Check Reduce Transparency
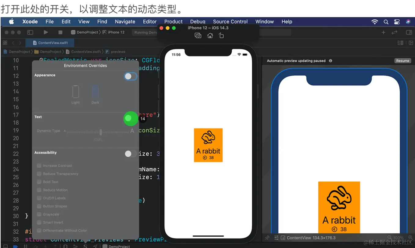 point(39,174)
